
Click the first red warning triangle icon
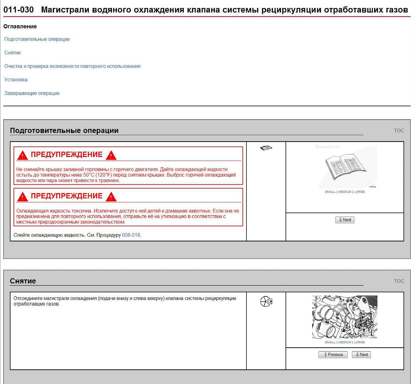pyautogui.click(x=22, y=155)
